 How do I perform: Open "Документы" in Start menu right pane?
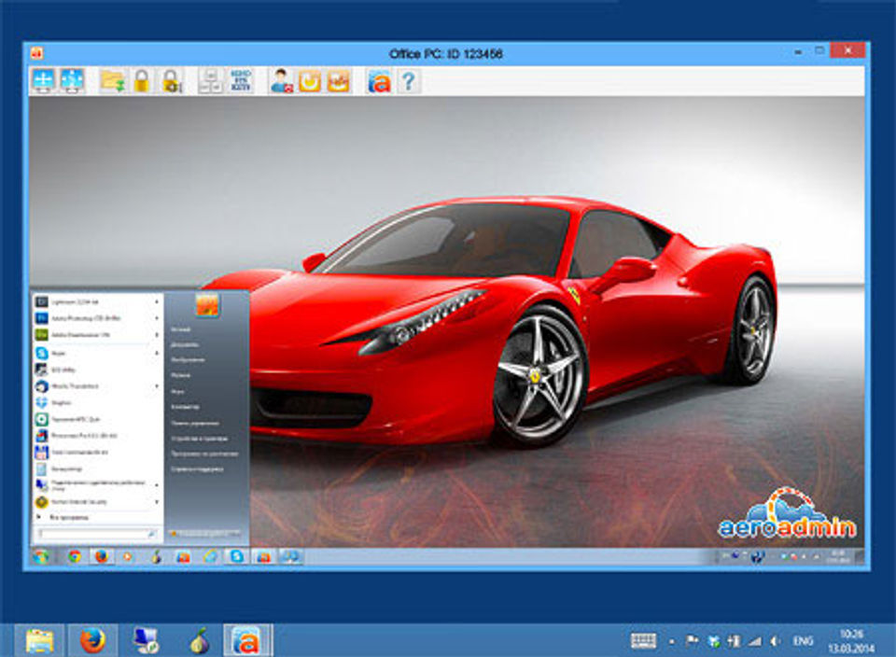(185, 345)
